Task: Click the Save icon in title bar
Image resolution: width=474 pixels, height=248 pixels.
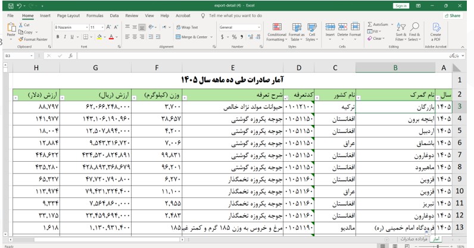Action: (11, 6)
